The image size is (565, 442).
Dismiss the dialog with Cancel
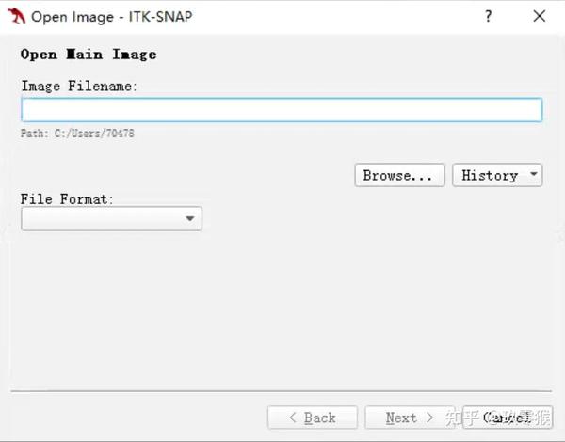click(508, 418)
